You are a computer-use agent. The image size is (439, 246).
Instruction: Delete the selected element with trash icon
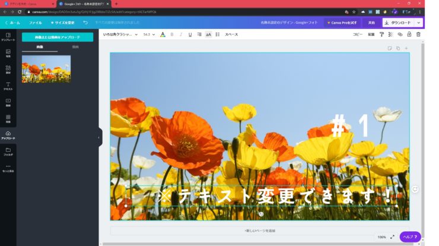[x=418, y=34]
